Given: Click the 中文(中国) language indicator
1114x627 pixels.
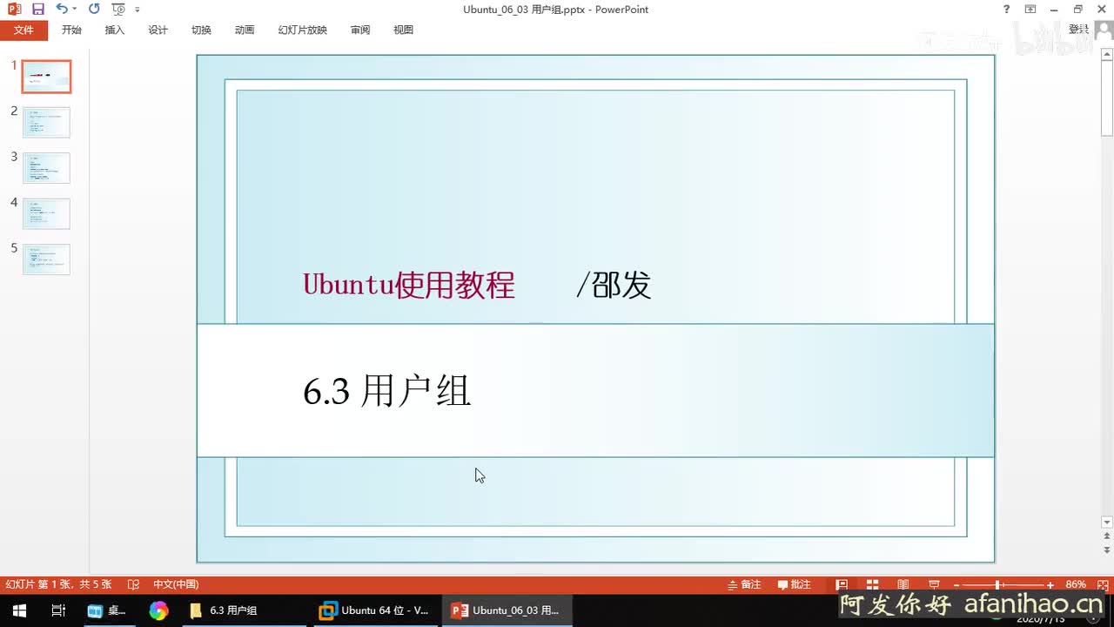Looking at the screenshot, I should point(176,584).
